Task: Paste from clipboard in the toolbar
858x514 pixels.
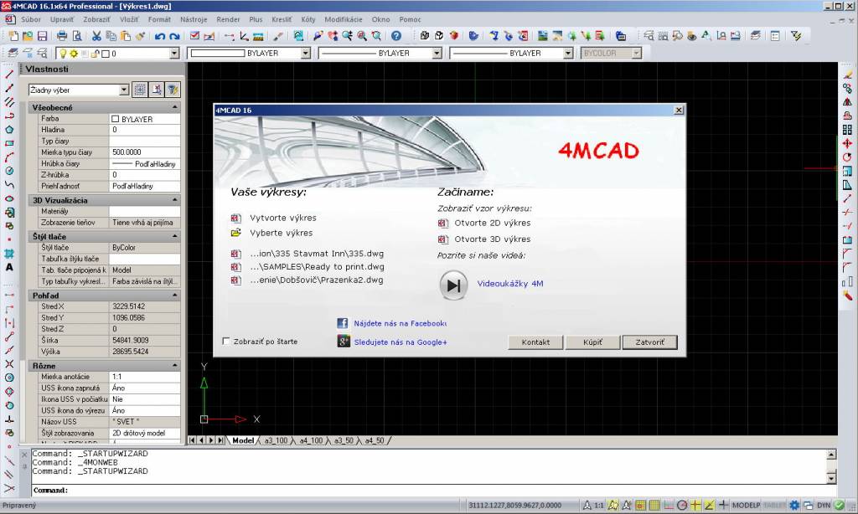Action: (x=126, y=36)
